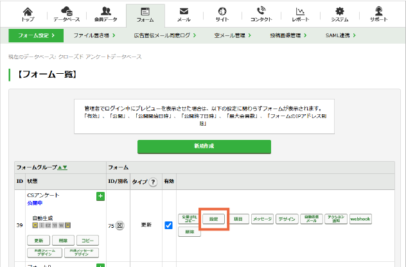Open the メール envelope icon

[184, 15]
